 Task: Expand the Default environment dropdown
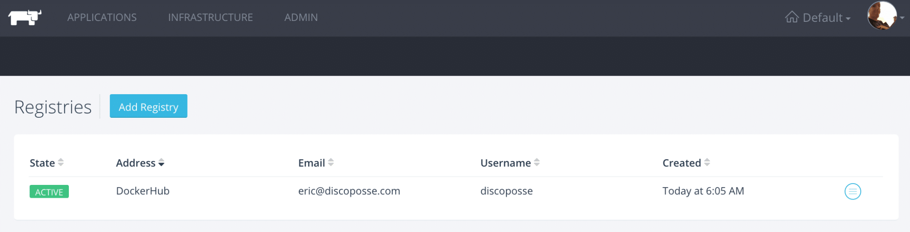point(827,18)
